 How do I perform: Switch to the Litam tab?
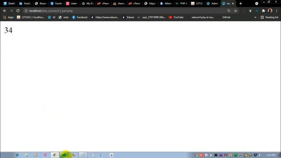pos(72,4)
